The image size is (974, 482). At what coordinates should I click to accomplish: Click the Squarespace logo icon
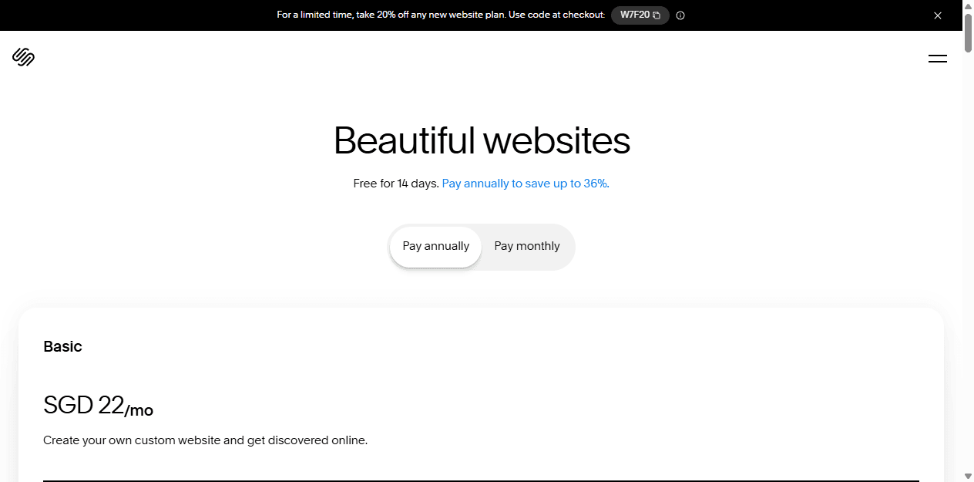24,57
